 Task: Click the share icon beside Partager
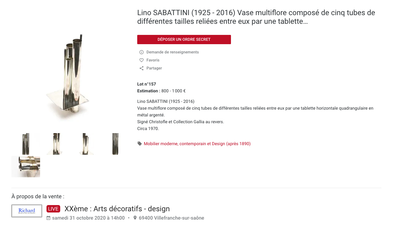[x=142, y=68]
